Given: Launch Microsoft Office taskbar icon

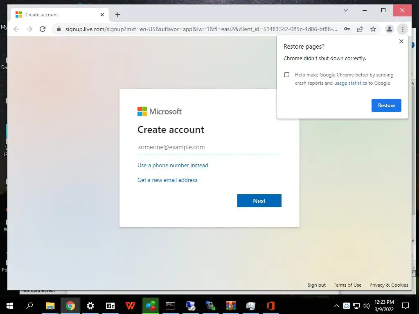Looking at the screenshot, I should 271,306.
